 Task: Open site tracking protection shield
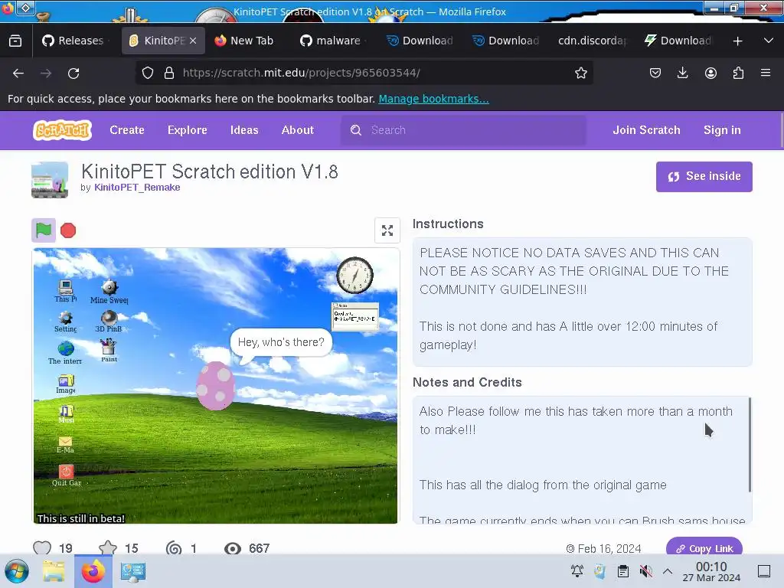148,73
